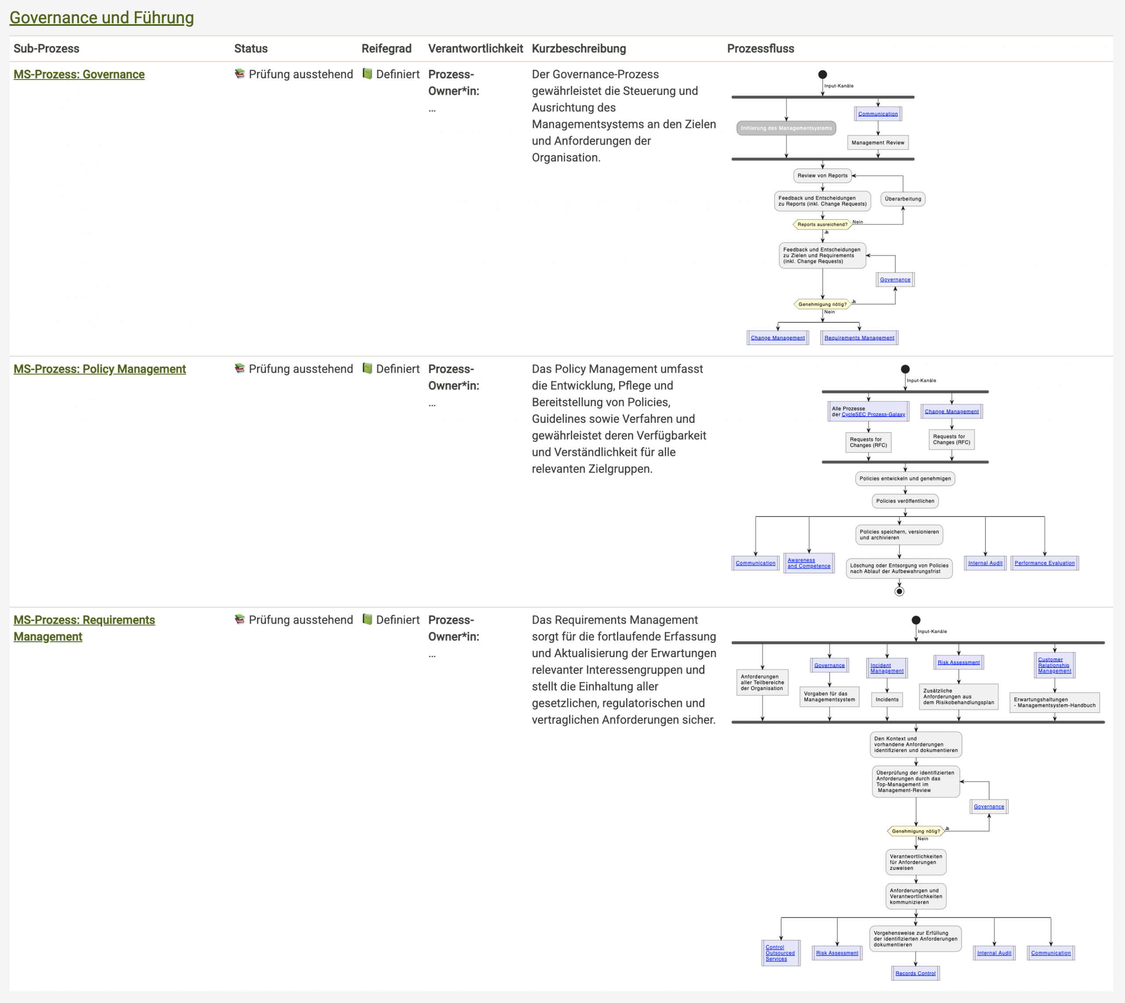Screen dimensions: 1125x1003
Task: Click the Governance row green book maturity icon
Action: pos(367,74)
